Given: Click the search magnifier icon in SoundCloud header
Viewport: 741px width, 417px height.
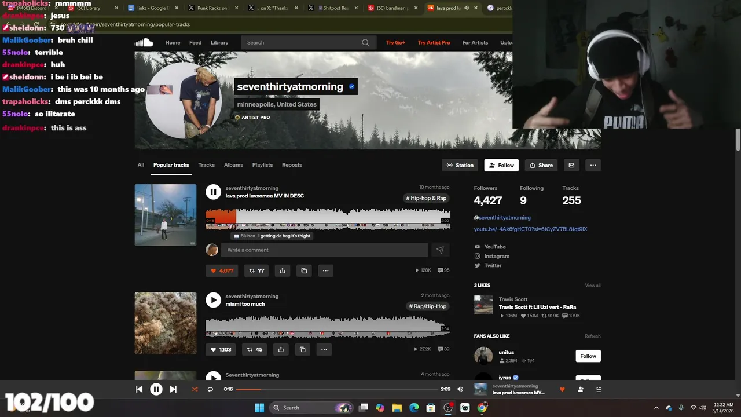Looking at the screenshot, I should coord(365,42).
